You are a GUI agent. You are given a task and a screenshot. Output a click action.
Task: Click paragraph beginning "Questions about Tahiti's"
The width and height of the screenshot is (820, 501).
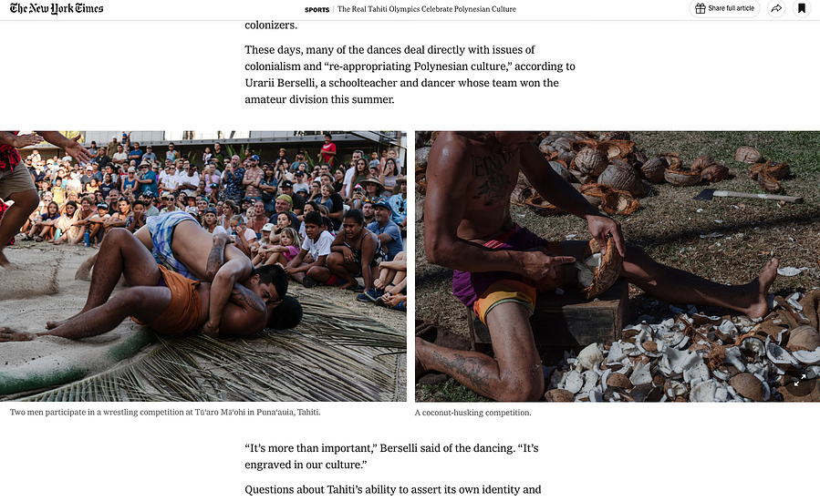click(x=393, y=489)
